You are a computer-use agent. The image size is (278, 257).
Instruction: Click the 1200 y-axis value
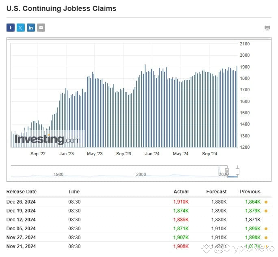[245, 147]
